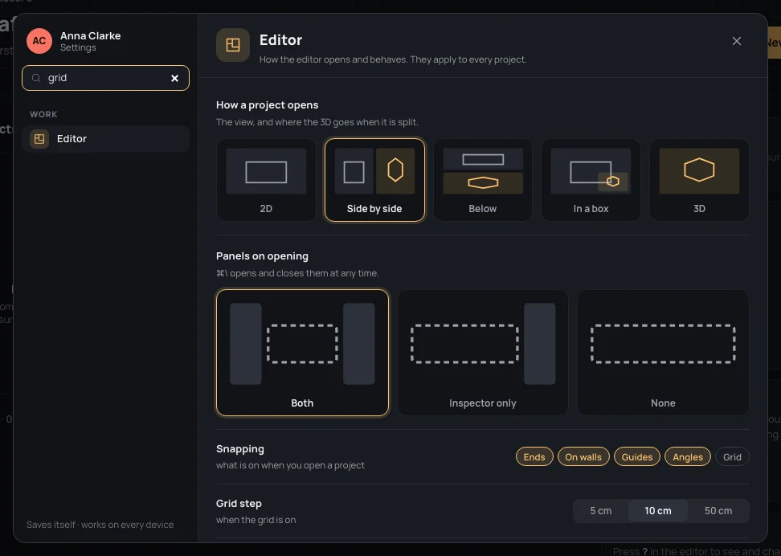The height and width of the screenshot is (556, 781).
Task: Set grid step to 10 cm
Action: click(x=658, y=511)
